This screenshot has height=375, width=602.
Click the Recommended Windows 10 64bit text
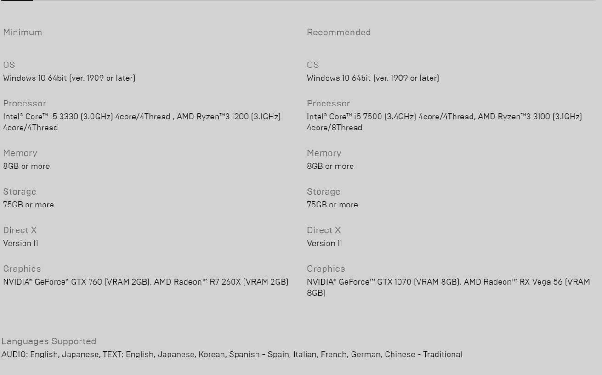click(x=373, y=78)
